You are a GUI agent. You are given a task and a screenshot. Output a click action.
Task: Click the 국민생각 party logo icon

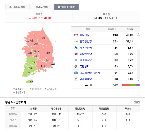click(x=76, y=66)
